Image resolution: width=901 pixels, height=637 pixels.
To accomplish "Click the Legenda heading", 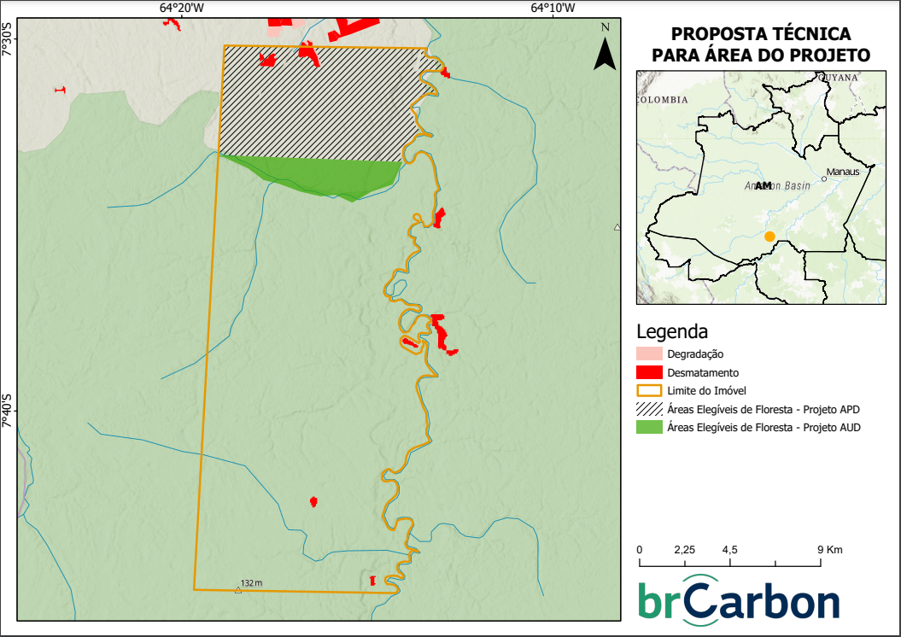I will pyautogui.click(x=672, y=331).
